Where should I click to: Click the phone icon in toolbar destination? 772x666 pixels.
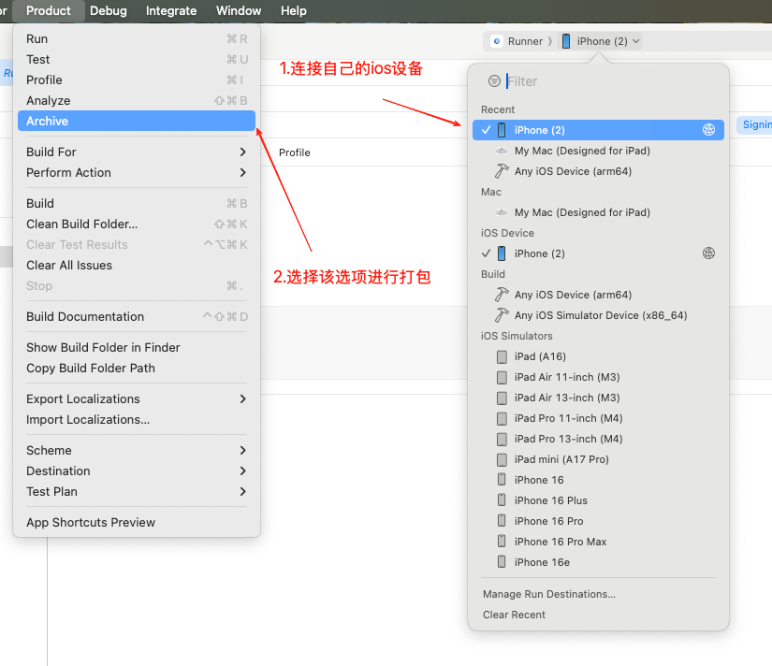point(566,41)
